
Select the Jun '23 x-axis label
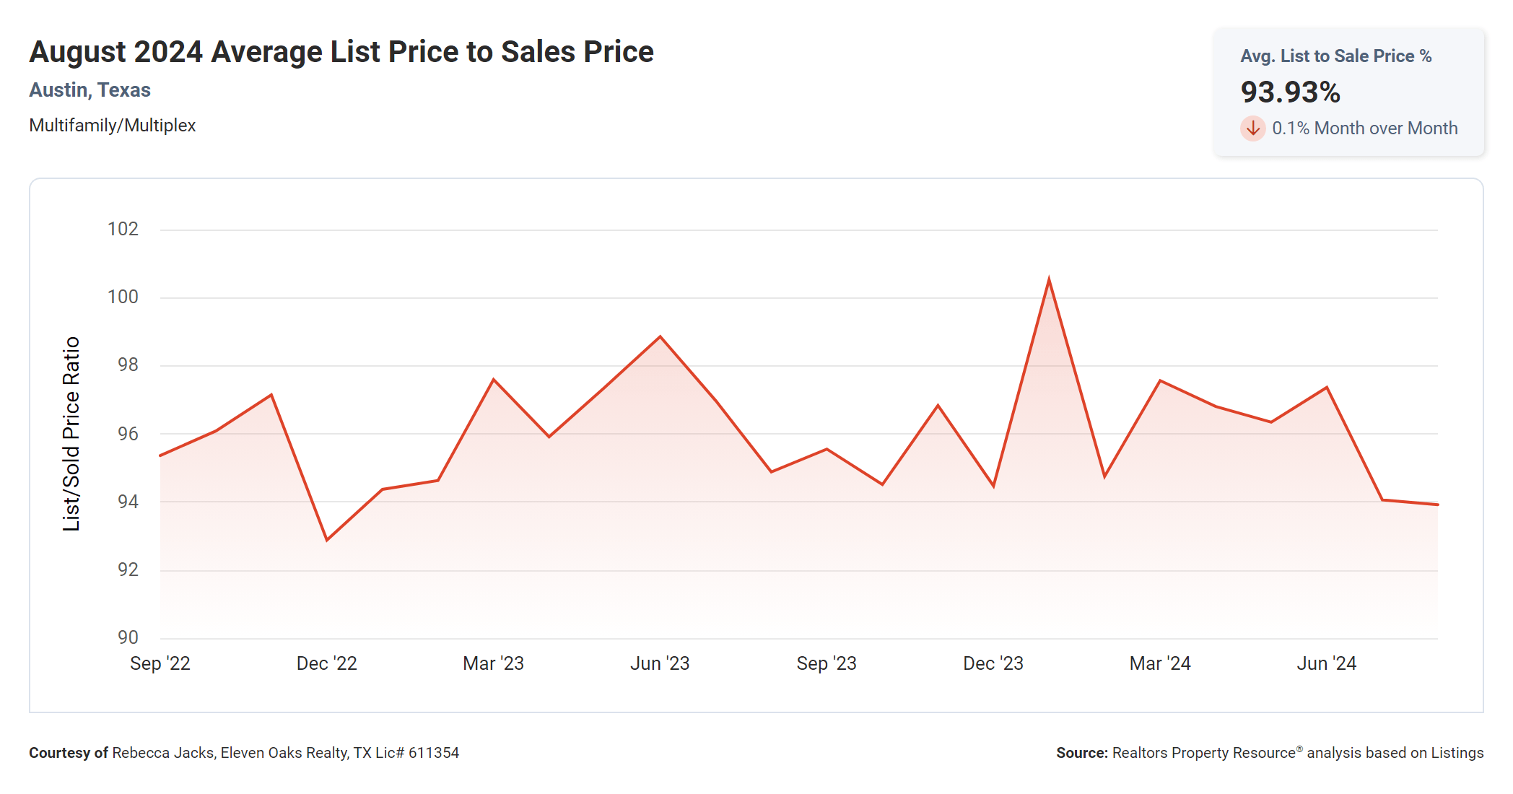[x=660, y=663]
